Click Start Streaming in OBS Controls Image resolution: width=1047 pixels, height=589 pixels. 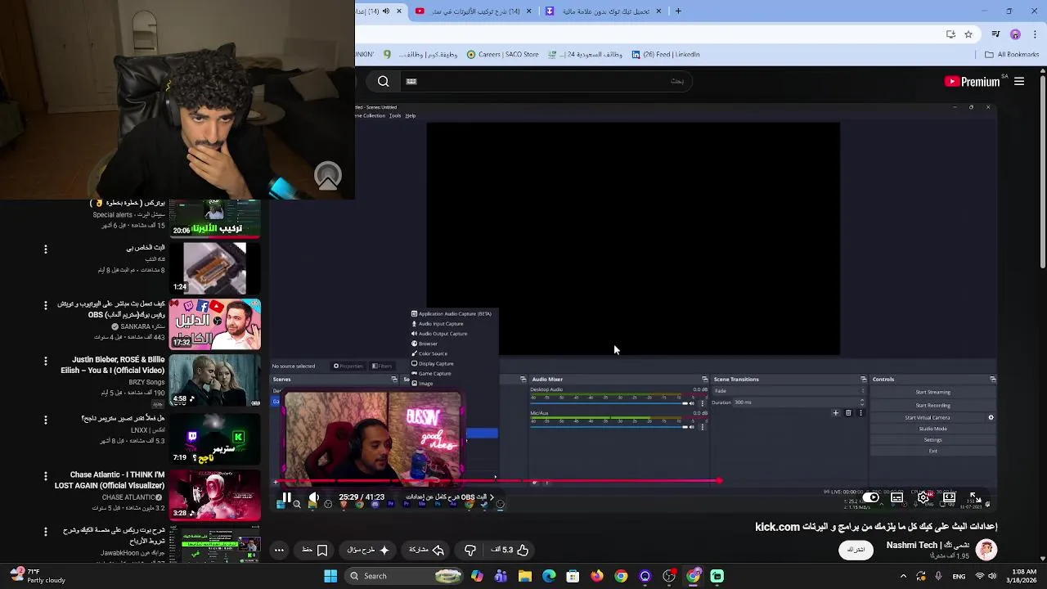click(x=933, y=392)
